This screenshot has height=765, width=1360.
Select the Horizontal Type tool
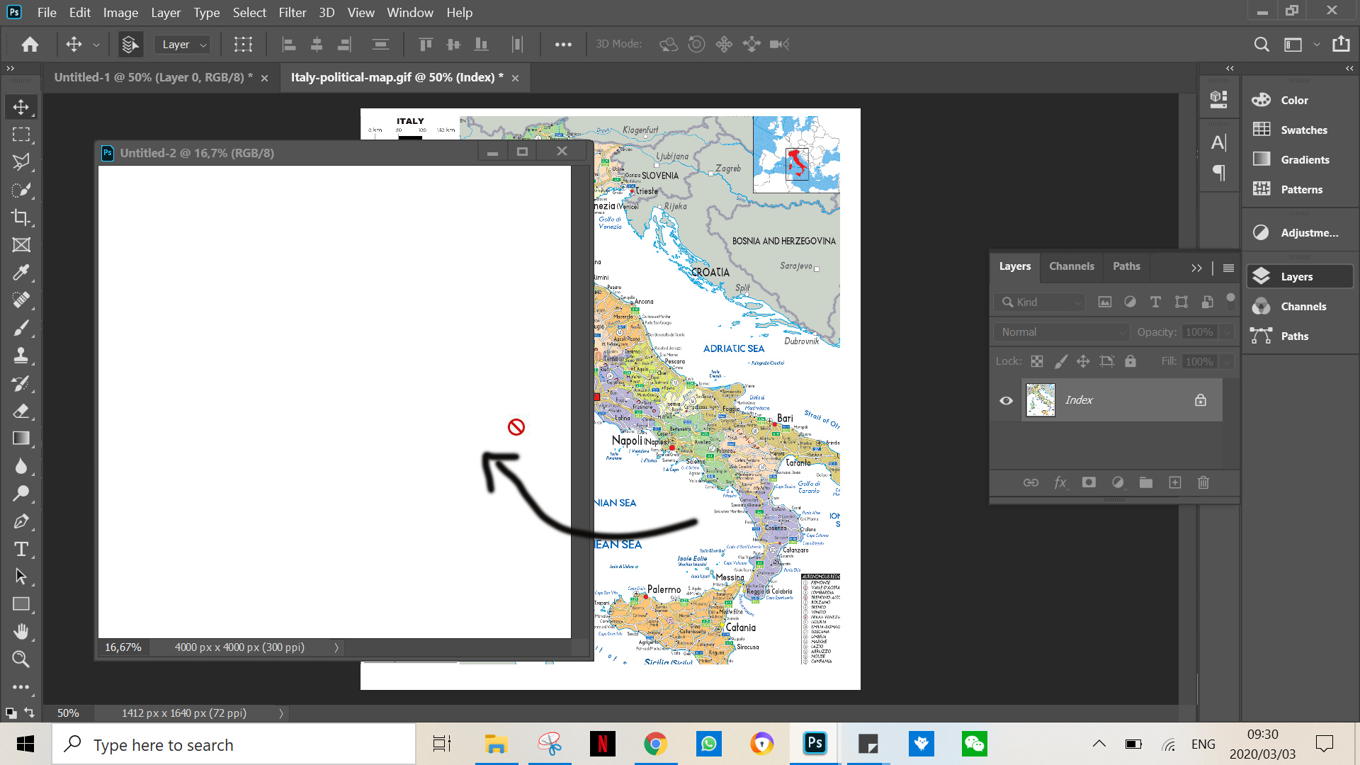[x=21, y=549]
